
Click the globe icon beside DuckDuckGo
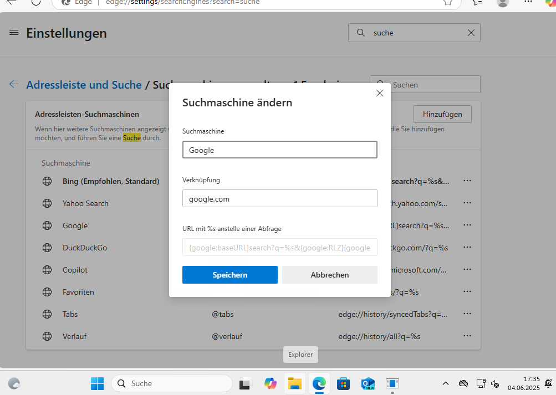tap(47, 248)
